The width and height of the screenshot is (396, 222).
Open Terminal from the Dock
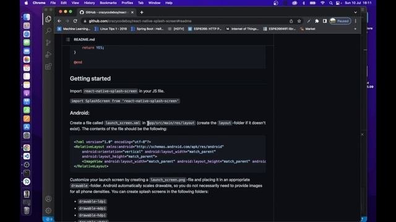27,173
